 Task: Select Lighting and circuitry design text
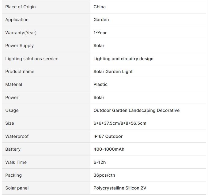pyautogui.click(x=123, y=59)
